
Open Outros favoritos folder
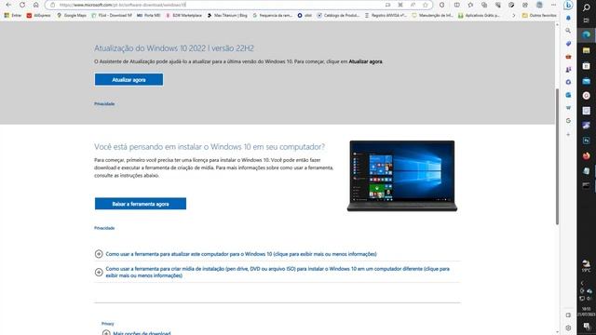539,16
